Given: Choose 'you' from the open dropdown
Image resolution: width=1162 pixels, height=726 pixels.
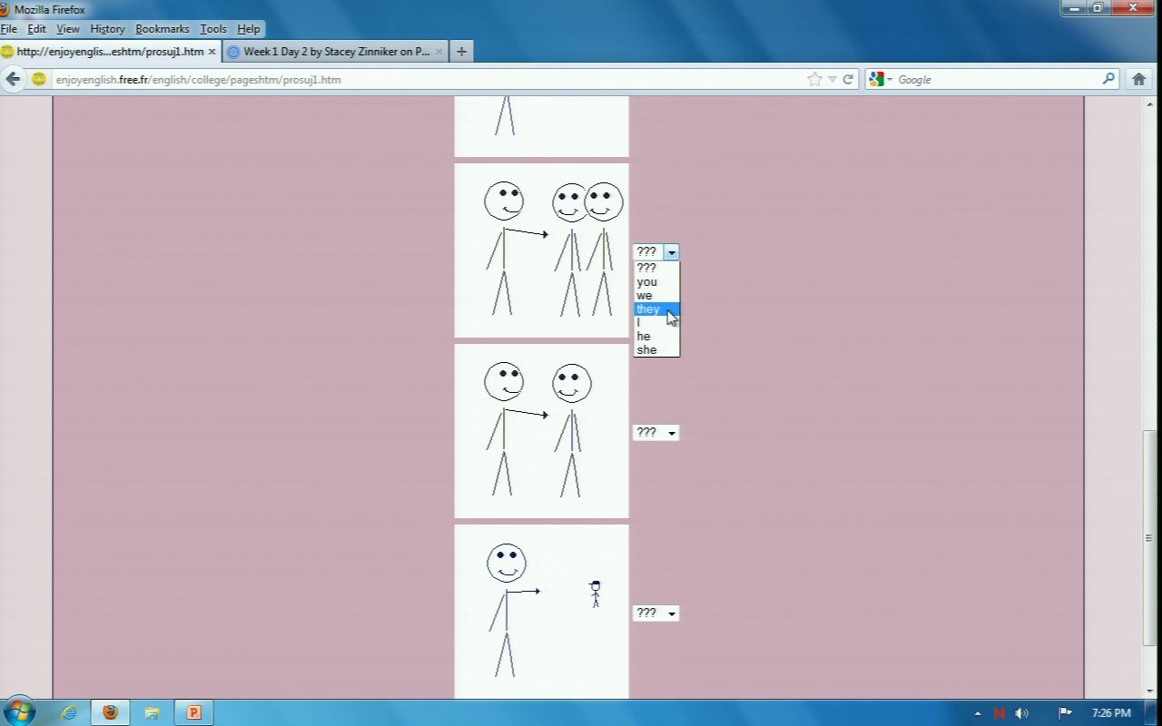Looking at the screenshot, I should point(646,282).
